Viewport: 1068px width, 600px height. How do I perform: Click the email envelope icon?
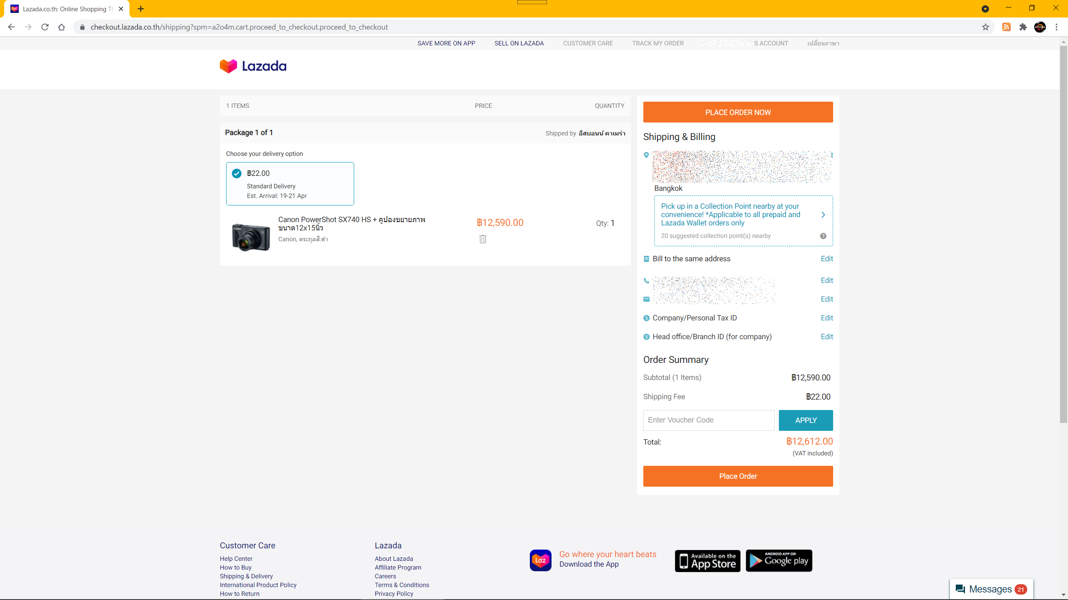(x=646, y=299)
